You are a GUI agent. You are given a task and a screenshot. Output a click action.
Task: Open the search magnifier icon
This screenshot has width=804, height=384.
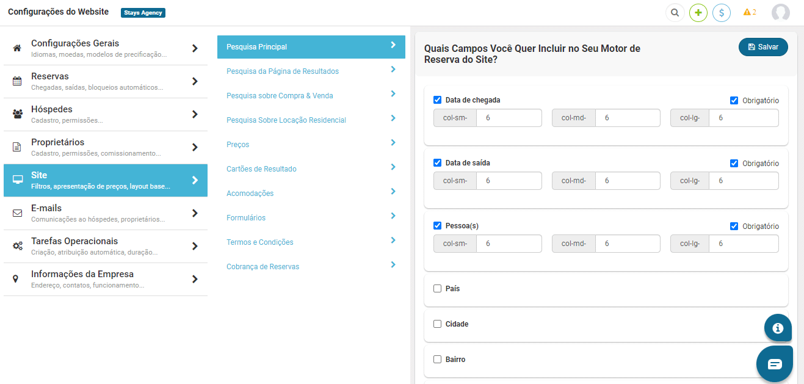point(675,12)
